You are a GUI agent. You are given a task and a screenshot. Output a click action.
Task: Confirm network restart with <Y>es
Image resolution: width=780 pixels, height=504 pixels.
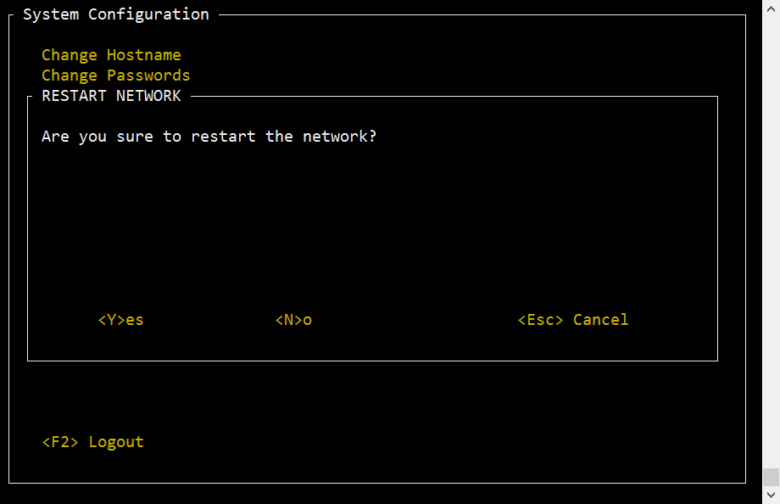[x=121, y=320]
